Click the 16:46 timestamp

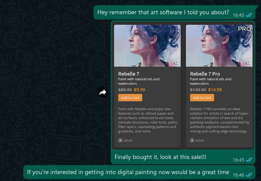tap(238, 175)
